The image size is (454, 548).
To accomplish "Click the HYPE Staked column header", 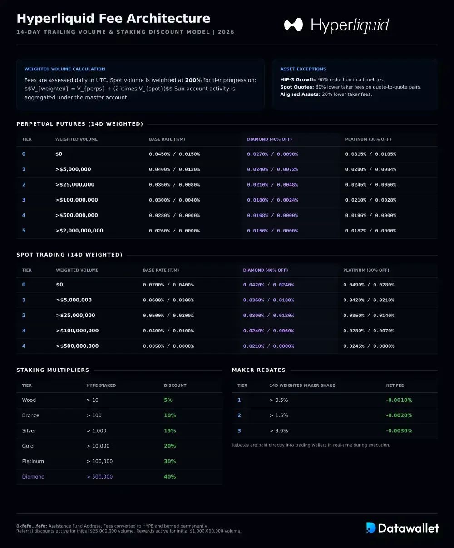I will click(101, 385).
